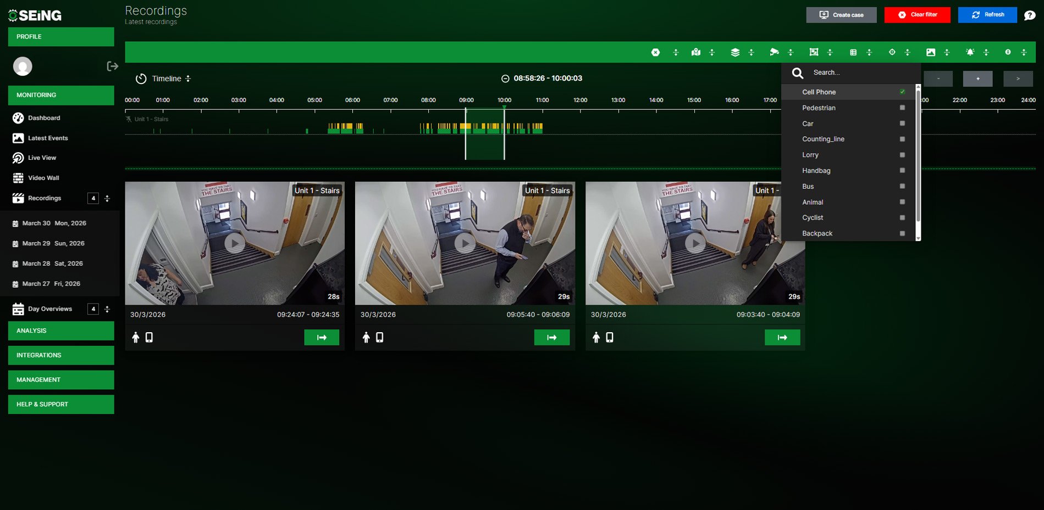Image resolution: width=1044 pixels, height=510 pixels.
Task: Check the Lorry filter option
Action: (902, 155)
